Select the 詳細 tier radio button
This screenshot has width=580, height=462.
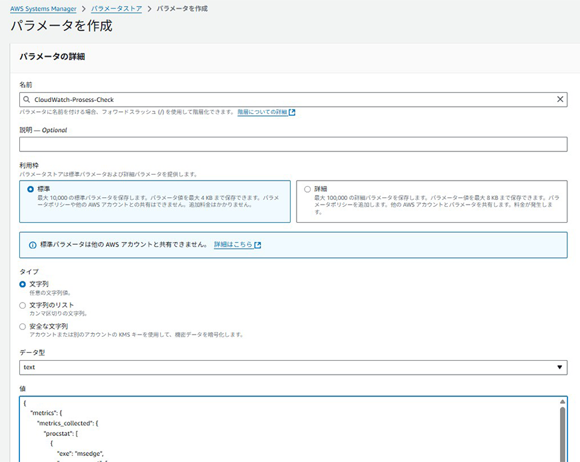pyautogui.click(x=307, y=189)
